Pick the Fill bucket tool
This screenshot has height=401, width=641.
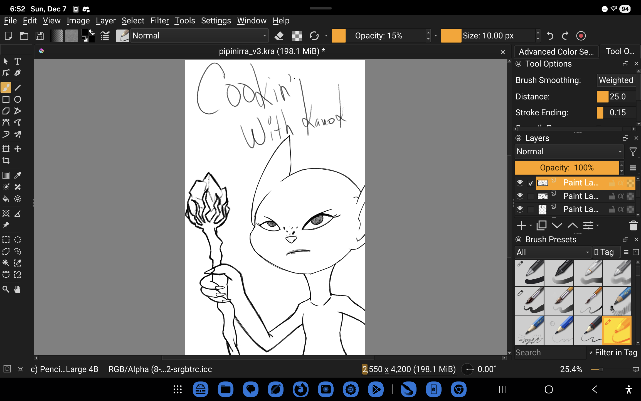tap(6, 199)
